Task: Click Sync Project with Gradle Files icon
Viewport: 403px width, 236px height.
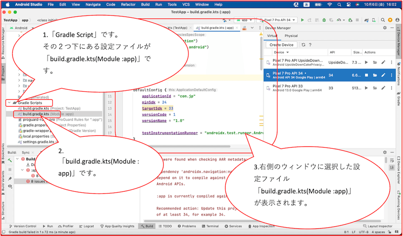Action: [x=366, y=20]
